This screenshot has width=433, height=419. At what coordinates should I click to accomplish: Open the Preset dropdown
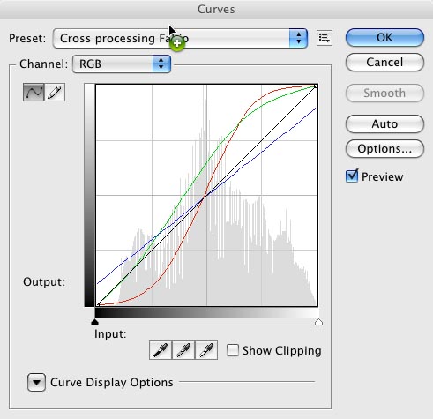point(180,38)
